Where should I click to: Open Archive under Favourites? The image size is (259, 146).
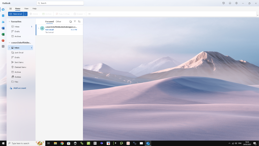pos(20,36)
